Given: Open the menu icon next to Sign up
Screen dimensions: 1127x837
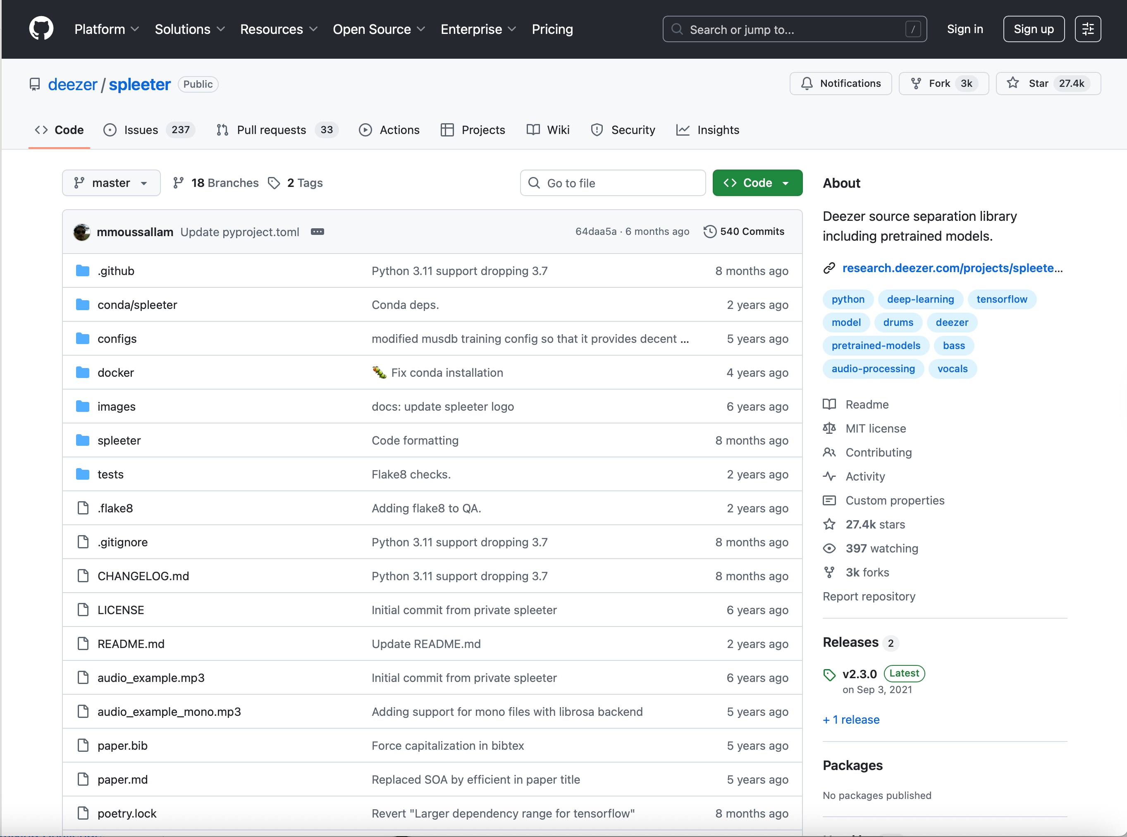Looking at the screenshot, I should coord(1087,29).
